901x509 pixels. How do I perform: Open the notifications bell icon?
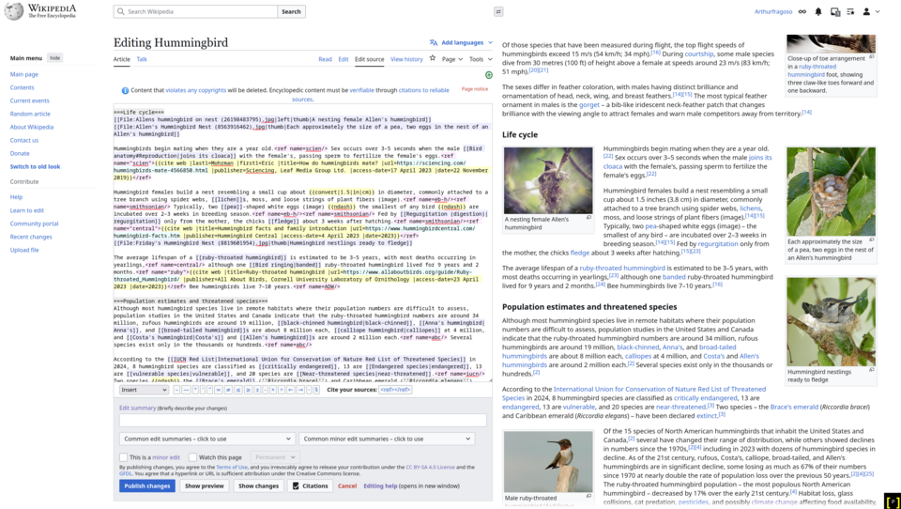tap(818, 11)
